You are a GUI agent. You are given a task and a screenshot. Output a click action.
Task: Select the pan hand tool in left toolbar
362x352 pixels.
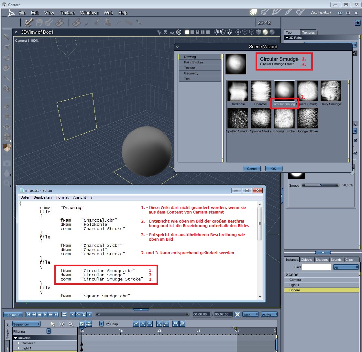click(x=7, y=173)
